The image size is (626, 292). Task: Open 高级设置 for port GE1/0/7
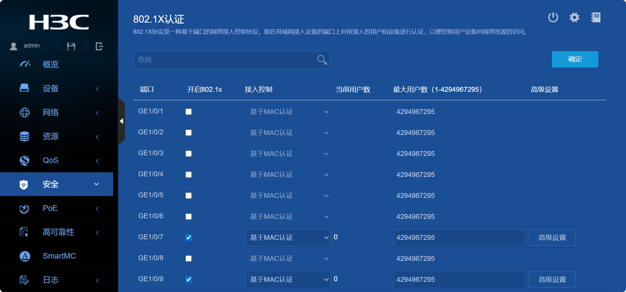[x=552, y=238]
